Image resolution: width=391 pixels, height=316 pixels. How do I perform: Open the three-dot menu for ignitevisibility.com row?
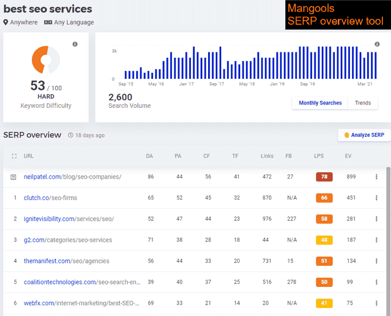click(376, 219)
